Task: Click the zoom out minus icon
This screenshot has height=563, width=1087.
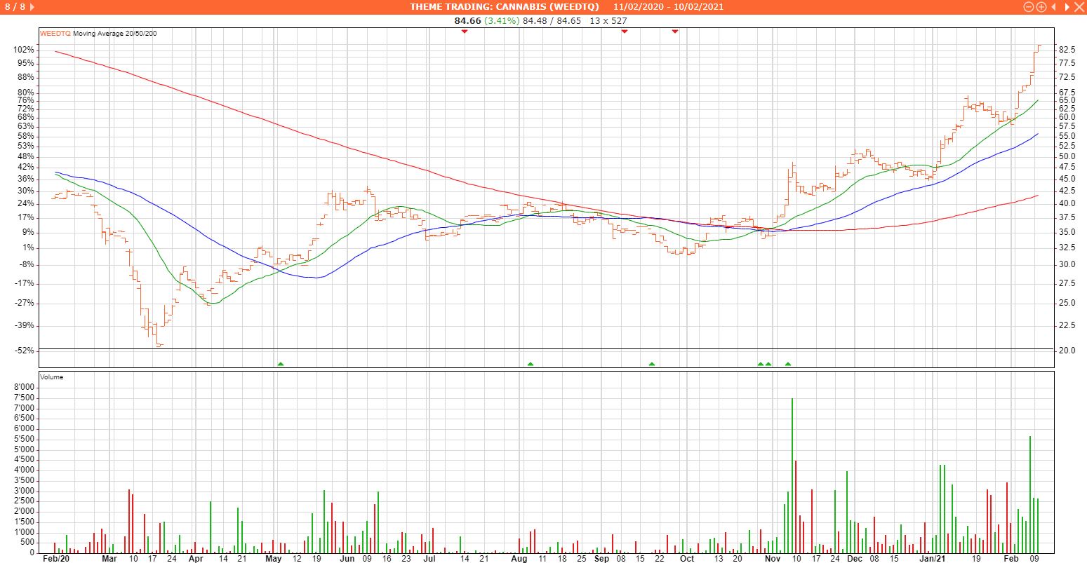Action: 1029,7
